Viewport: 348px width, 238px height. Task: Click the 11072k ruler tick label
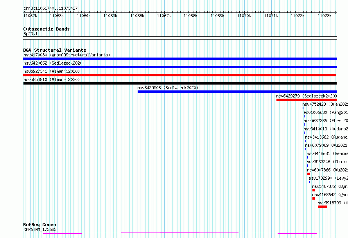click(x=298, y=16)
